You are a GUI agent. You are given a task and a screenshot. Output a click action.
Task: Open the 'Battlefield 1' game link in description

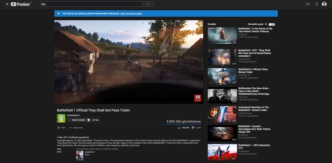tap(90, 152)
